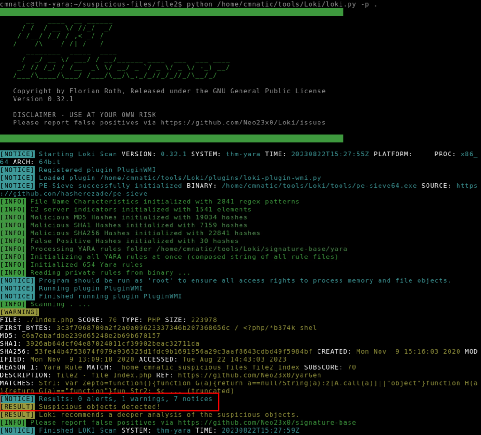This screenshot has height=435, width=481.
Task: Click the hasherezade/pe-sieve source URL
Action: click(x=75, y=194)
